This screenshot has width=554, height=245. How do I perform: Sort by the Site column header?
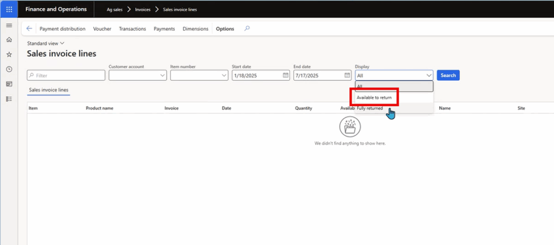click(x=521, y=108)
